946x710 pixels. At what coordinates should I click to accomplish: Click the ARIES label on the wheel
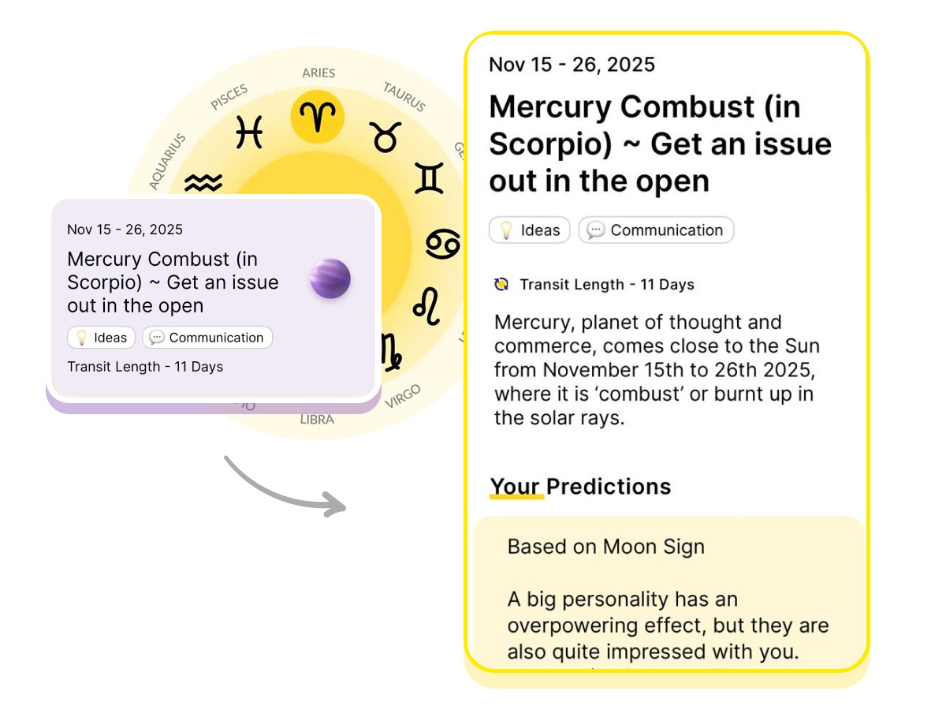click(x=318, y=73)
